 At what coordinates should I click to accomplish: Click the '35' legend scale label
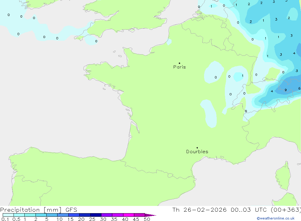114,219
